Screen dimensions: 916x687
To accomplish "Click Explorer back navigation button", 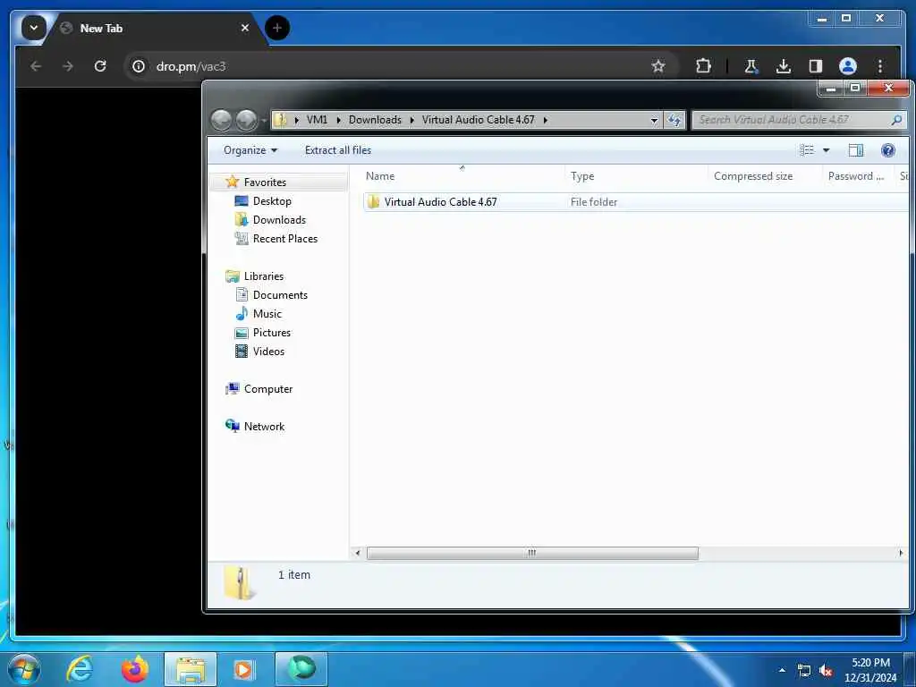I will click(222, 120).
